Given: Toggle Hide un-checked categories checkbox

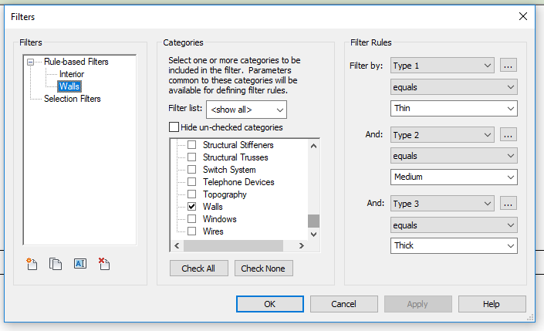Looking at the screenshot, I should [x=174, y=127].
